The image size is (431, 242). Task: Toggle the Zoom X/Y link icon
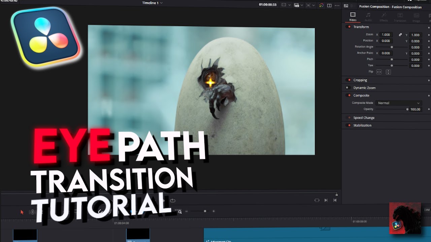tap(400, 35)
